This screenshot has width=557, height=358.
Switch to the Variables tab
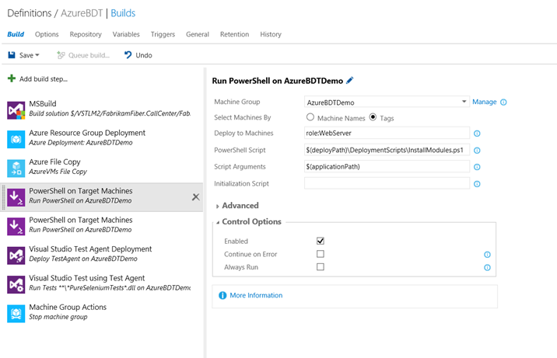click(126, 34)
